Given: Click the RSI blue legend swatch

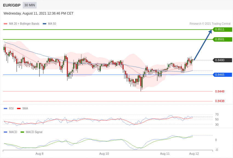Looking at the screenshot, I should click(x=5, y=109).
